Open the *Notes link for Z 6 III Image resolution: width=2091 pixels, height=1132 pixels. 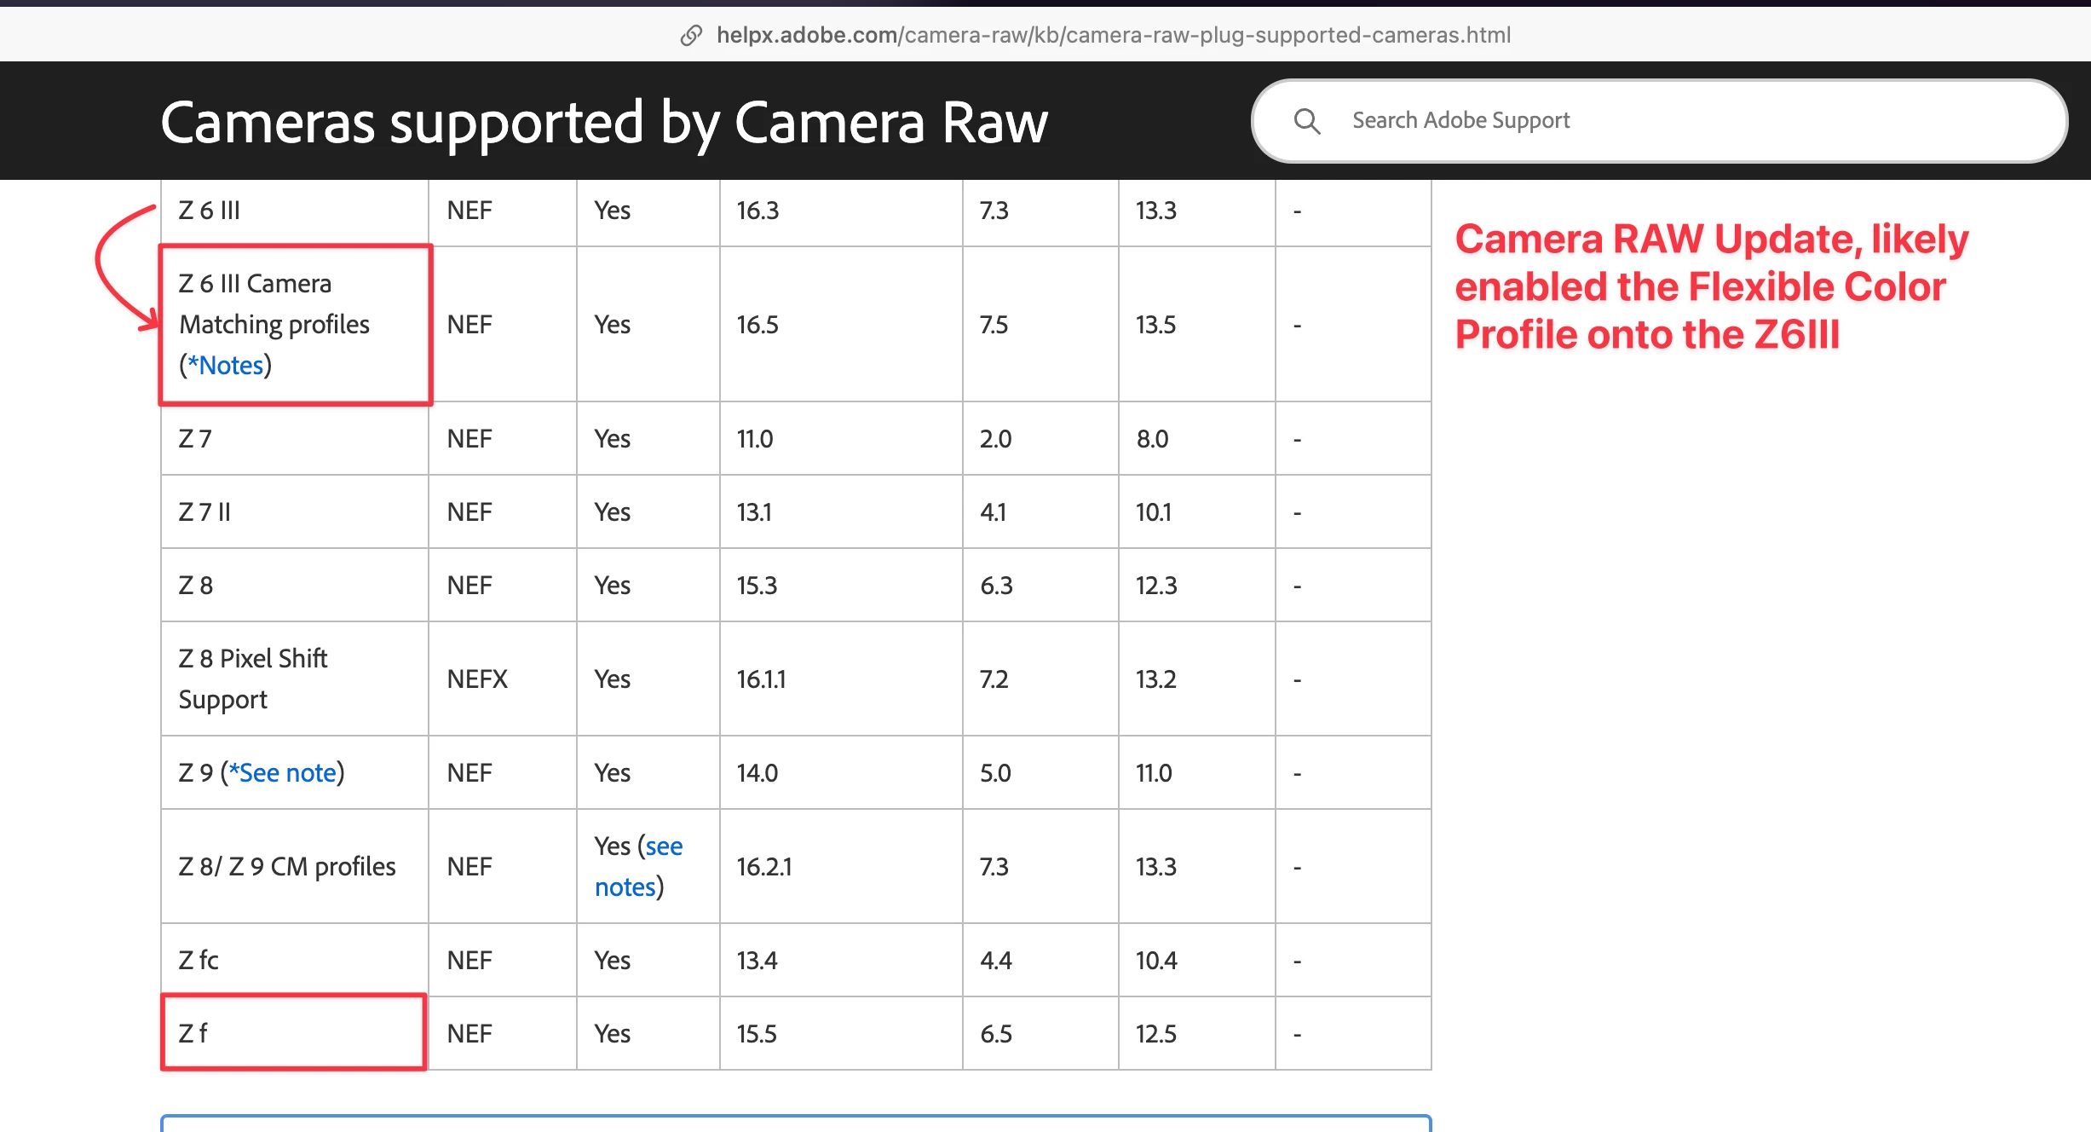(225, 366)
